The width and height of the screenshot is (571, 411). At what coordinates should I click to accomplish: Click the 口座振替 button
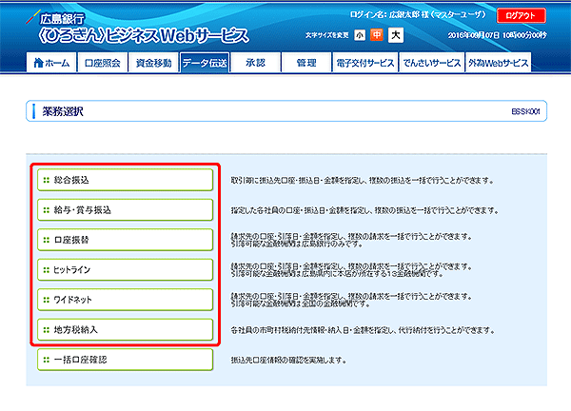125,239
